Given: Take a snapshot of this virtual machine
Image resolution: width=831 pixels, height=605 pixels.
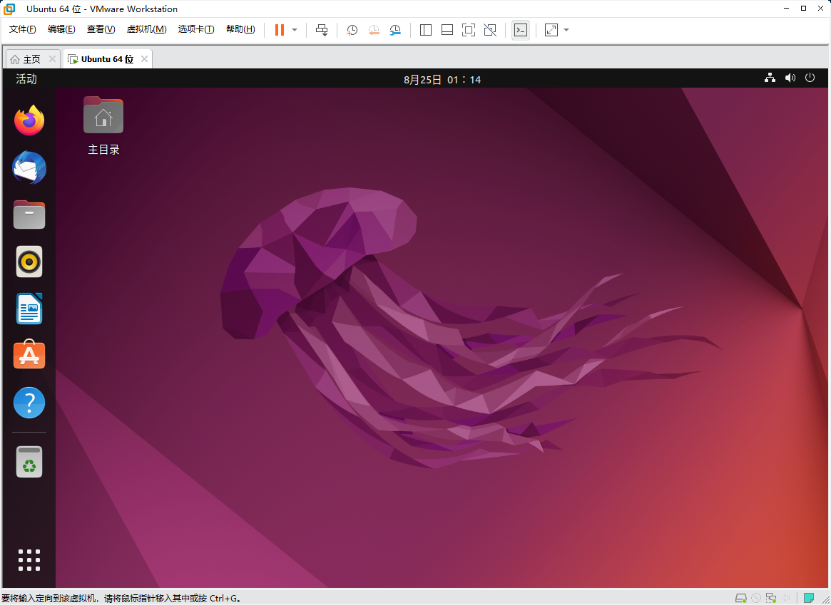Looking at the screenshot, I should [352, 30].
